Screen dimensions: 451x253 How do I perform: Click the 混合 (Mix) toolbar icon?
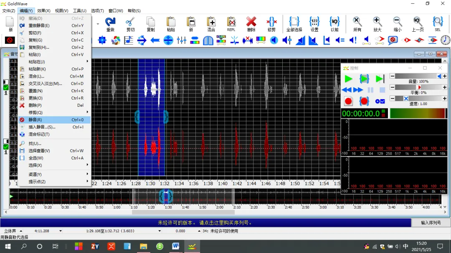[211, 22]
